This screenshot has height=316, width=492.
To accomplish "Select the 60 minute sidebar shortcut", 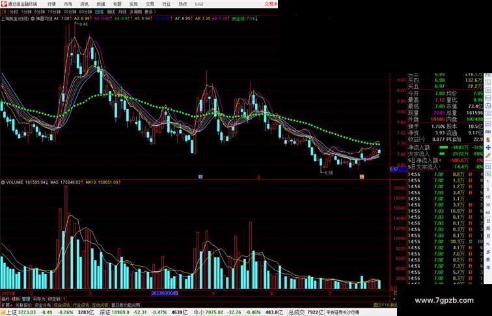I will pos(488,213).
